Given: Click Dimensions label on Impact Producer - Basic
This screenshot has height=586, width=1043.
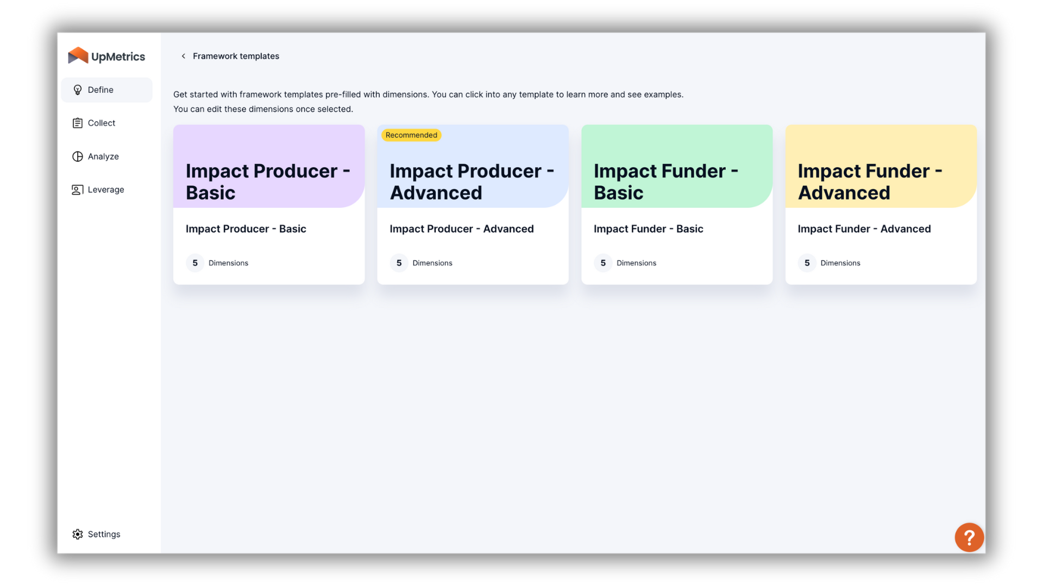Looking at the screenshot, I should pos(228,263).
